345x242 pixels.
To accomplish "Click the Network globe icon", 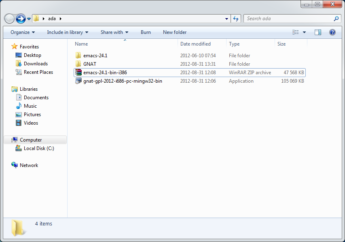I will [15, 165].
